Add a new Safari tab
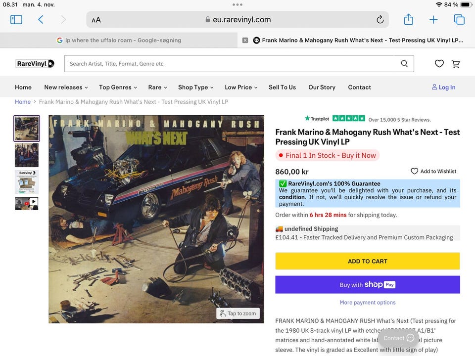 (433, 20)
